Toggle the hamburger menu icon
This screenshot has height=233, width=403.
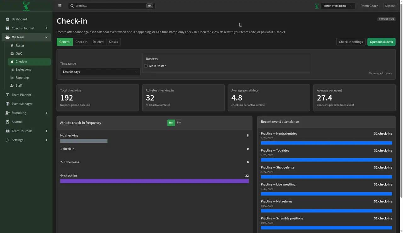pos(60,6)
